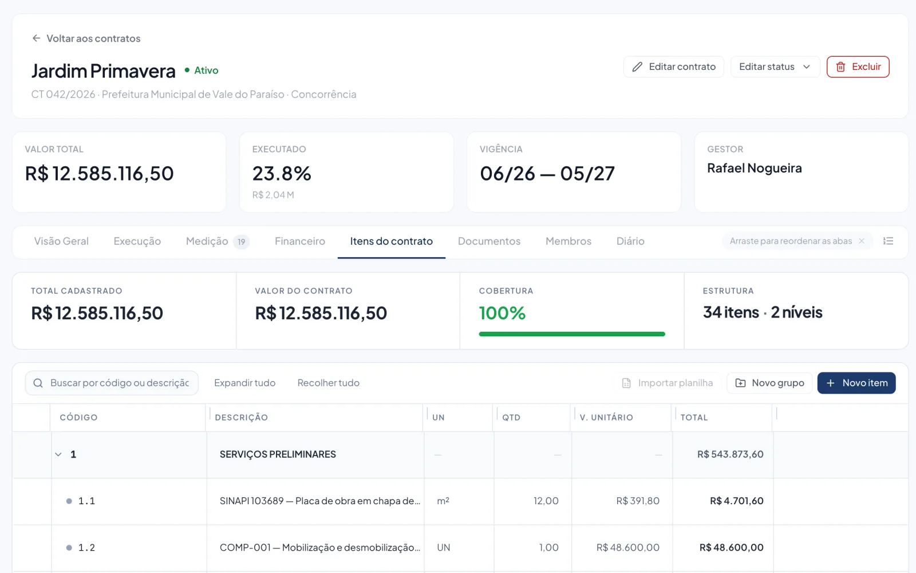Open the tab list icon at right of tabs

click(x=888, y=241)
